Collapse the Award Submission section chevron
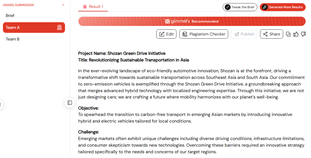Image resolution: width=311 pixels, height=158 pixels. (x=63, y=5)
